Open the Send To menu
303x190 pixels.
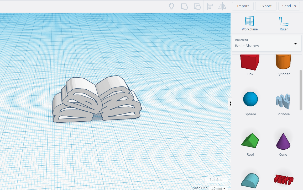pos(289,6)
